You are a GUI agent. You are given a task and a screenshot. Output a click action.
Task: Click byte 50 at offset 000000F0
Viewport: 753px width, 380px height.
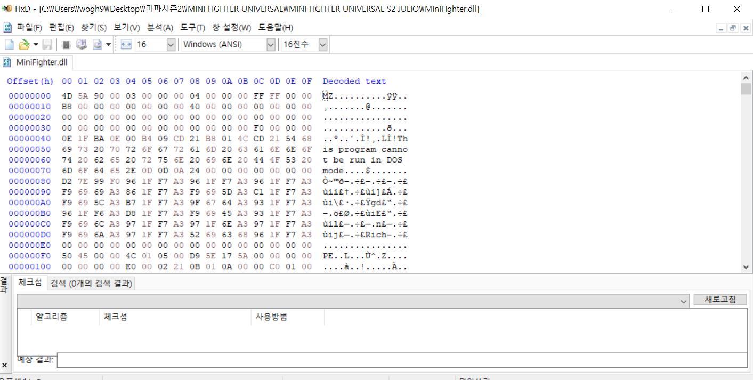[67, 256]
